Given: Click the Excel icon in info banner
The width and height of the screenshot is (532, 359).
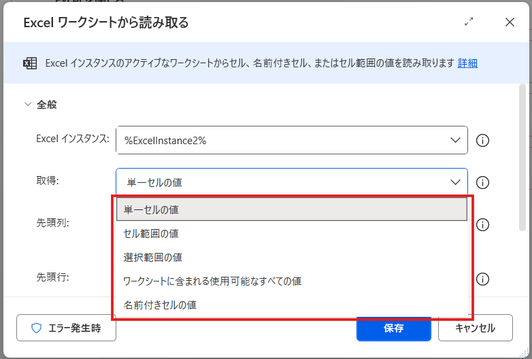Looking at the screenshot, I should [30, 63].
